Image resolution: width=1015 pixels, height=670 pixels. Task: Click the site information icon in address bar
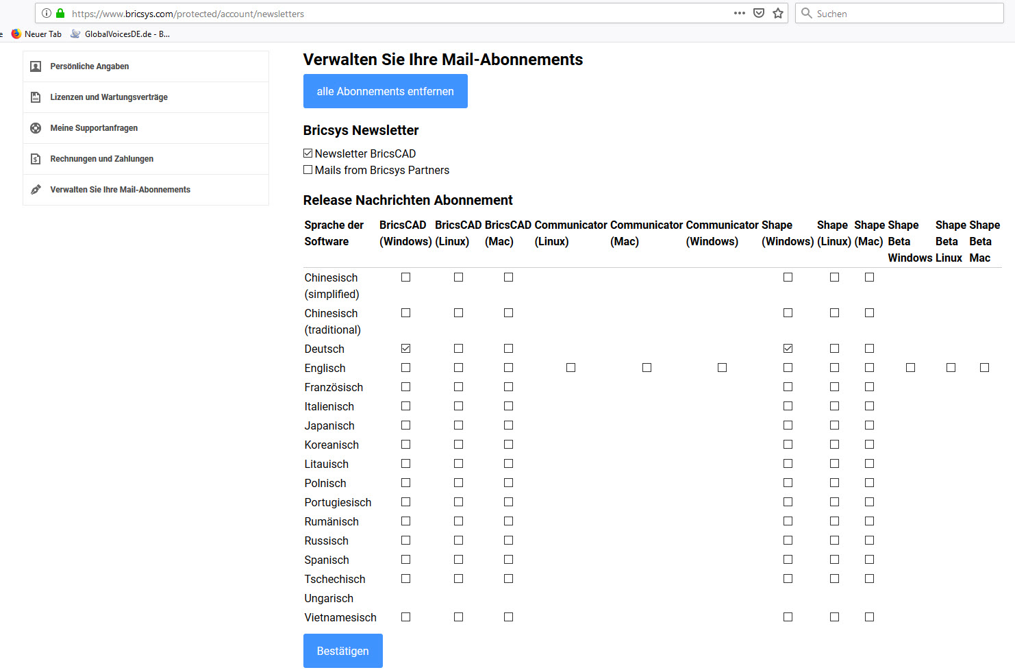click(x=47, y=13)
